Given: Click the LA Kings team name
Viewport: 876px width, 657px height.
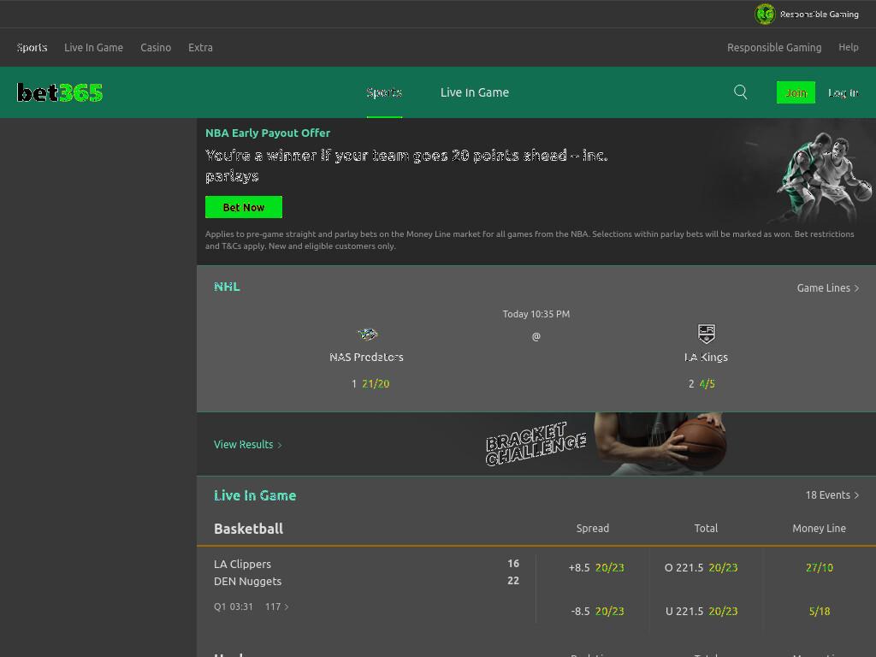Looking at the screenshot, I should click(x=706, y=357).
